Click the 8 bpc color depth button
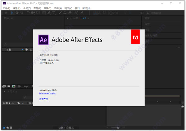Image resolution: width=186 pixels, height=131 pixels. (x=26, y=86)
